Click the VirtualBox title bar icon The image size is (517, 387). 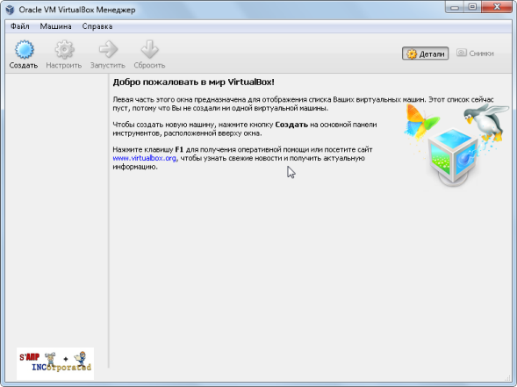tap(10, 10)
